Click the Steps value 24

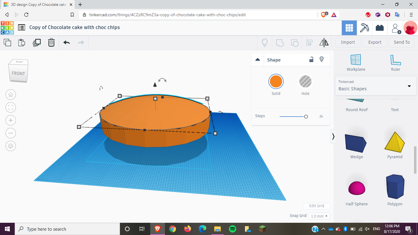321,116
